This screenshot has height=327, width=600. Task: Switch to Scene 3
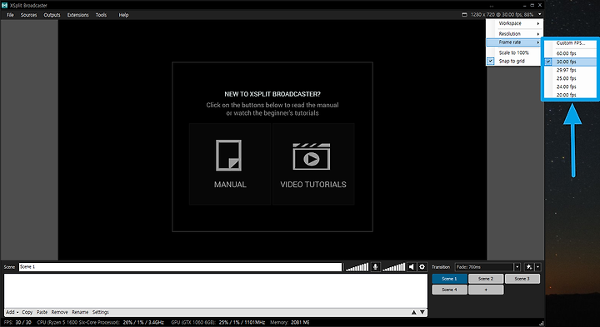522,279
